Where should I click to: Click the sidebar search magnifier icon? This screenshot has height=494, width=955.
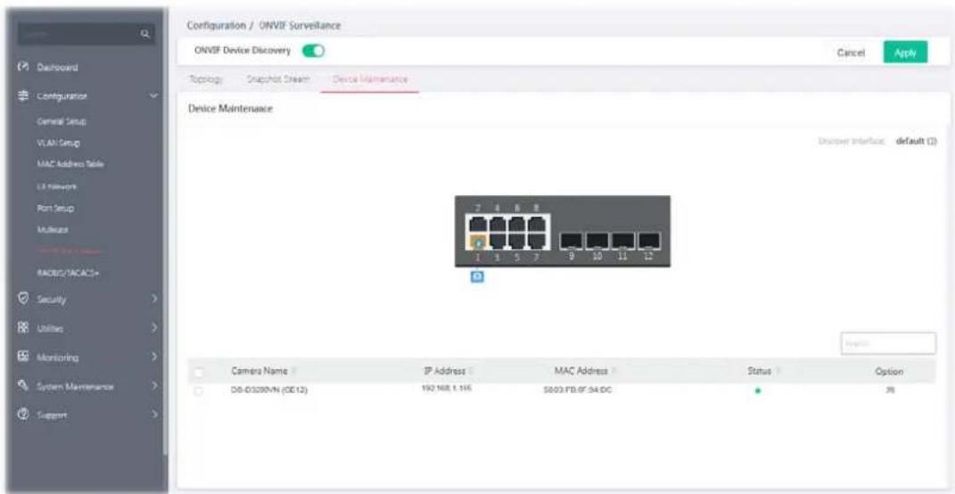point(145,36)
